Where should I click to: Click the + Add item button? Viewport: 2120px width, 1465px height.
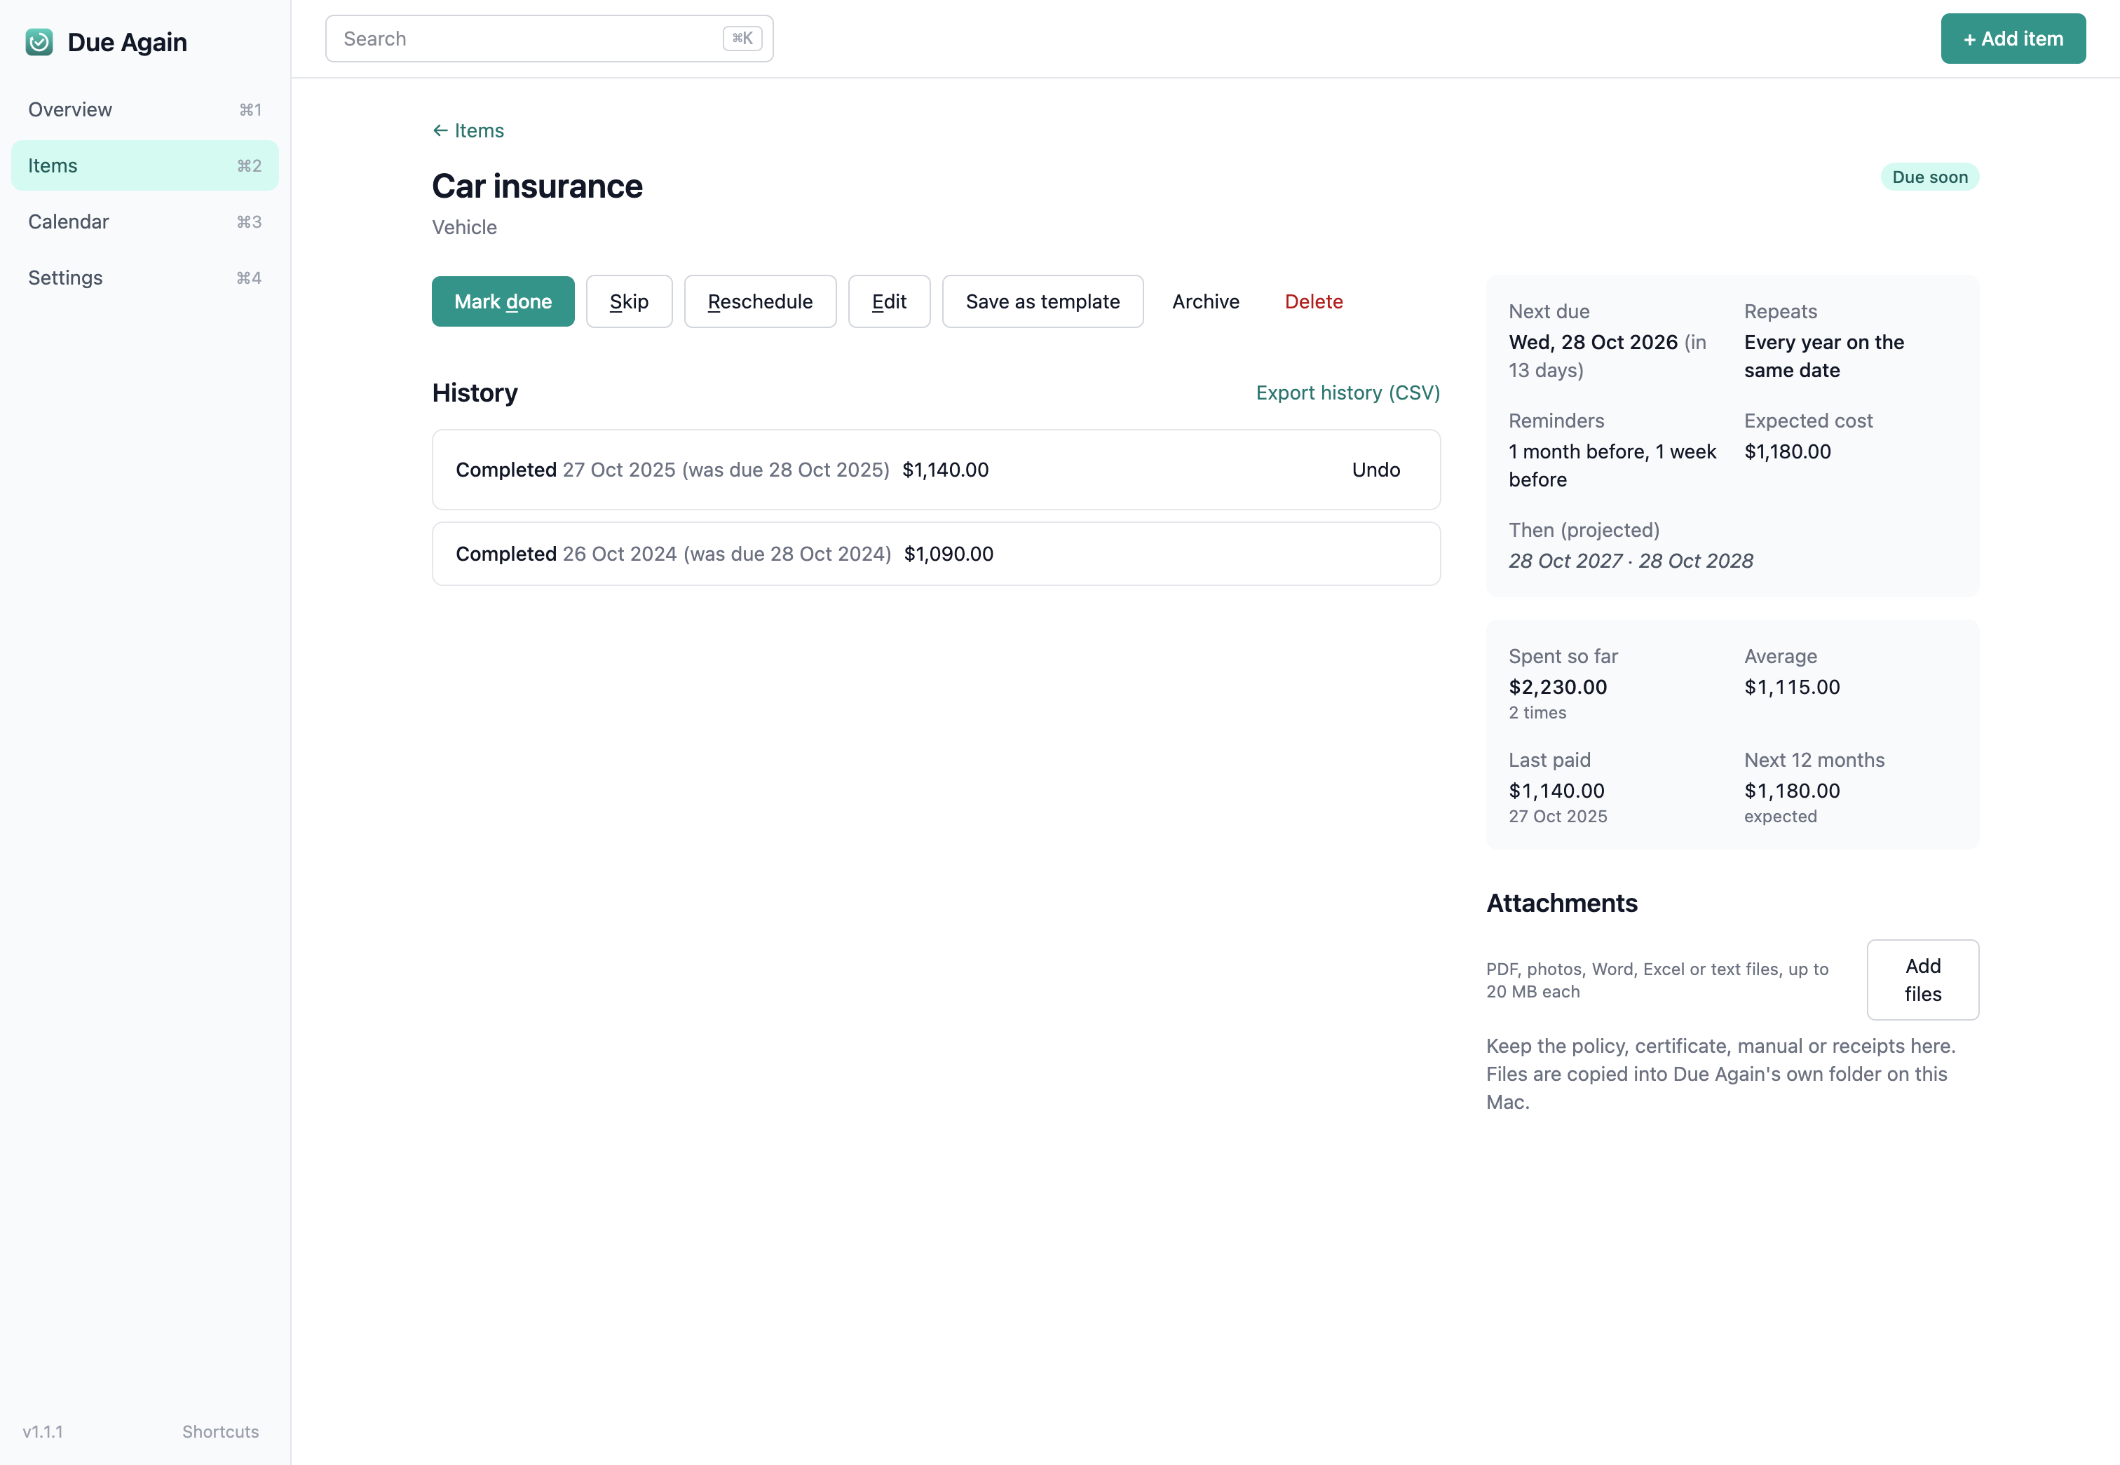pyautogui.click(x=2013, y=39)
